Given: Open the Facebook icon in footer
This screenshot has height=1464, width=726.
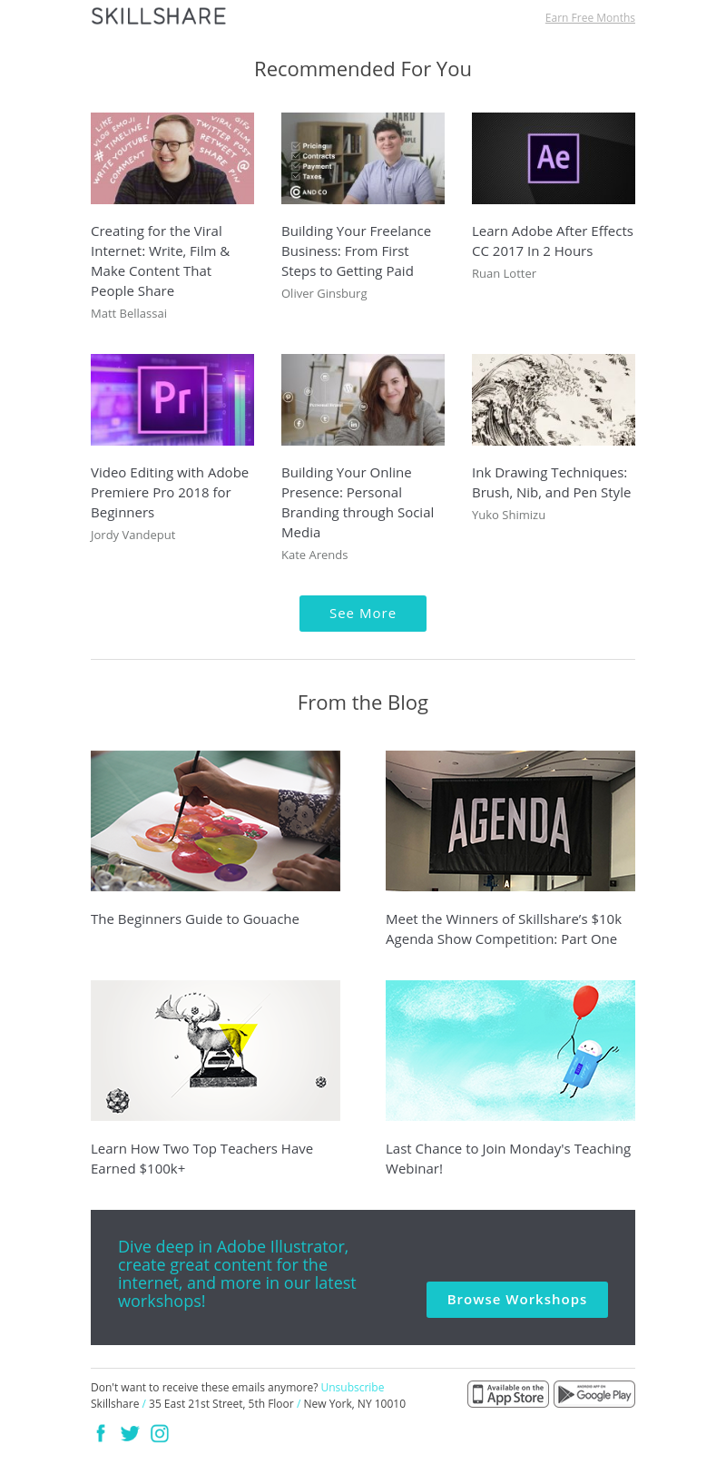Looking at the screenshot, I should pyautogui.click(x=101, y=1433).
